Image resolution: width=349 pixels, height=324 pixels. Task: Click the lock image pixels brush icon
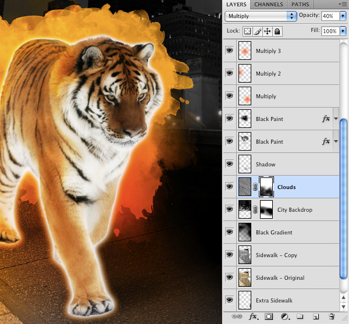click(x=258, y=31)
